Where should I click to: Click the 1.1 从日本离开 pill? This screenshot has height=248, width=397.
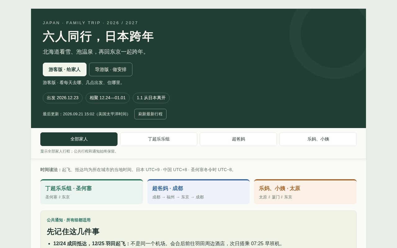151,98
